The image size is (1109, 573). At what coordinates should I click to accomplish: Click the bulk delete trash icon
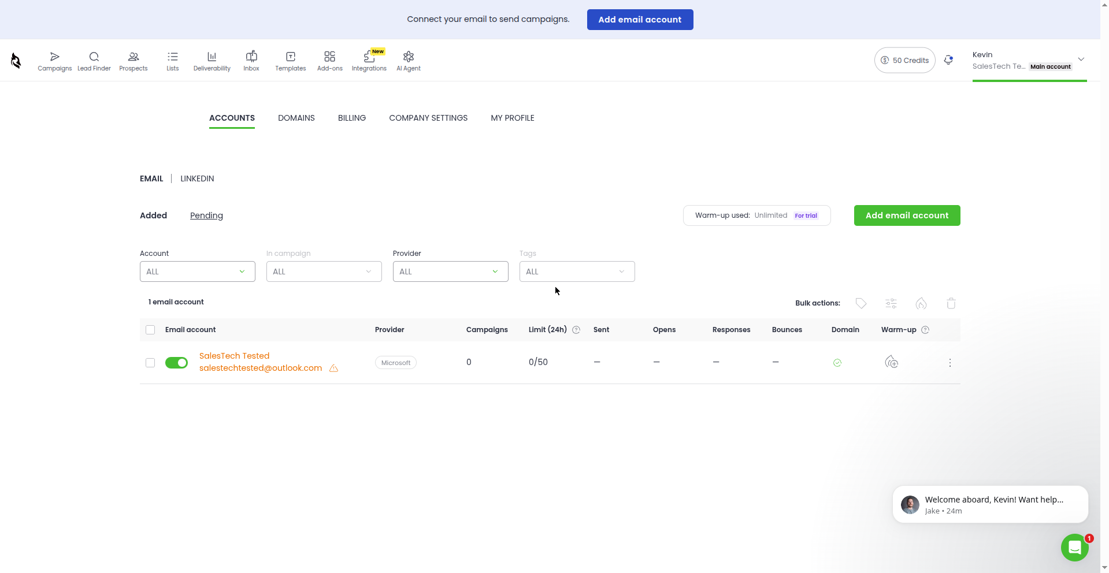951,303
